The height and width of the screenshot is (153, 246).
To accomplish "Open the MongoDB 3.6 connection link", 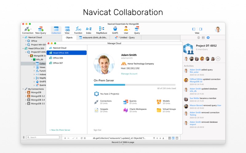I will coord(196,82).
